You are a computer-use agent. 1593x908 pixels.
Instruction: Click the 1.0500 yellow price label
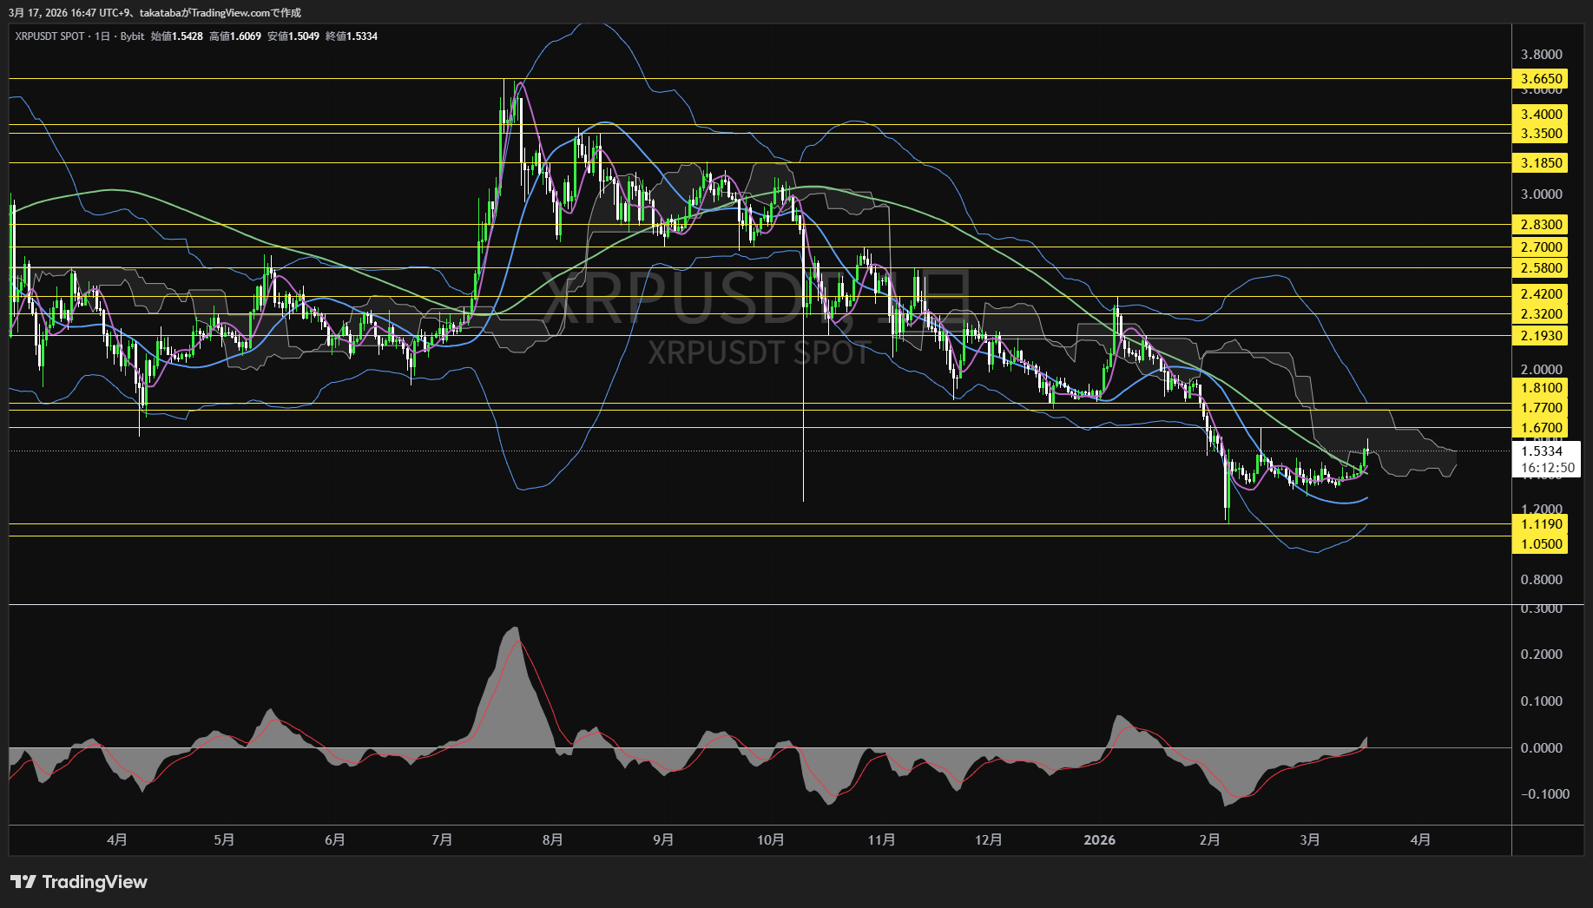[x=1541, y=544]
